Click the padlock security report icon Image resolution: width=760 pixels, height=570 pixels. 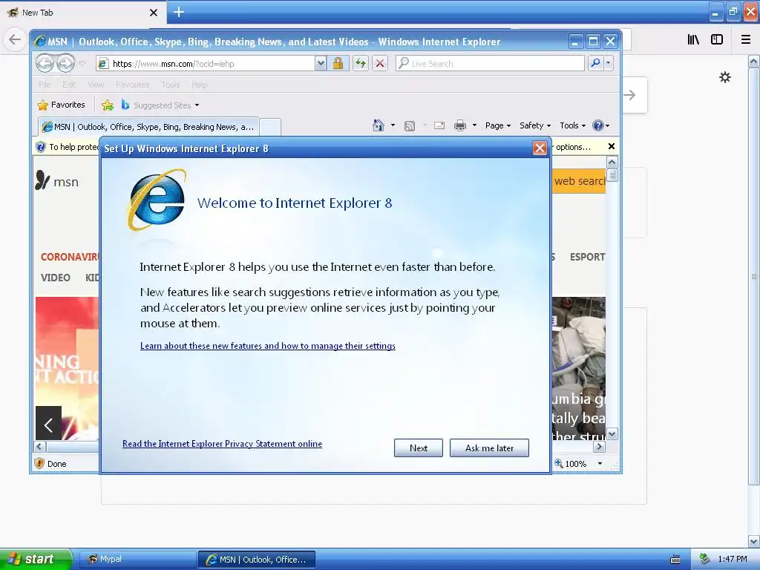pos(338,63)
